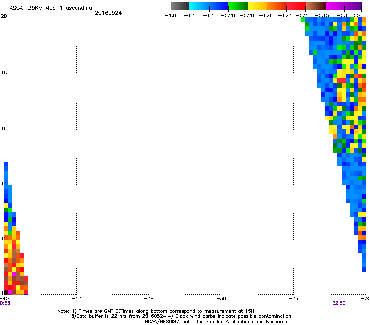
Task: Click the -0.35 color bar label
Action: click(x=190, y=16)
